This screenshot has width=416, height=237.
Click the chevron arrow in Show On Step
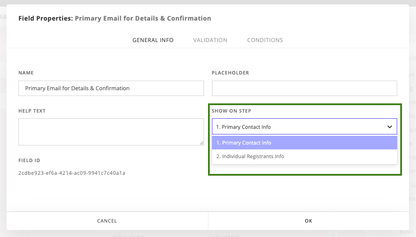click(x=390, y=127)
